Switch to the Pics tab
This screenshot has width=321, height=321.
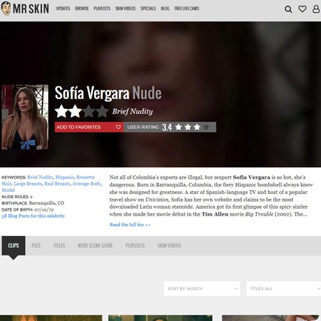pyautogui.click(x=36, y=246)
